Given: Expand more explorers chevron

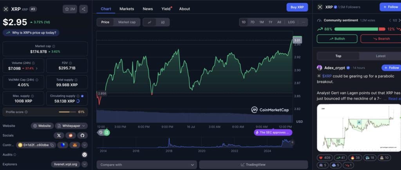Looking at the screenshot, I should coord(85,164).
